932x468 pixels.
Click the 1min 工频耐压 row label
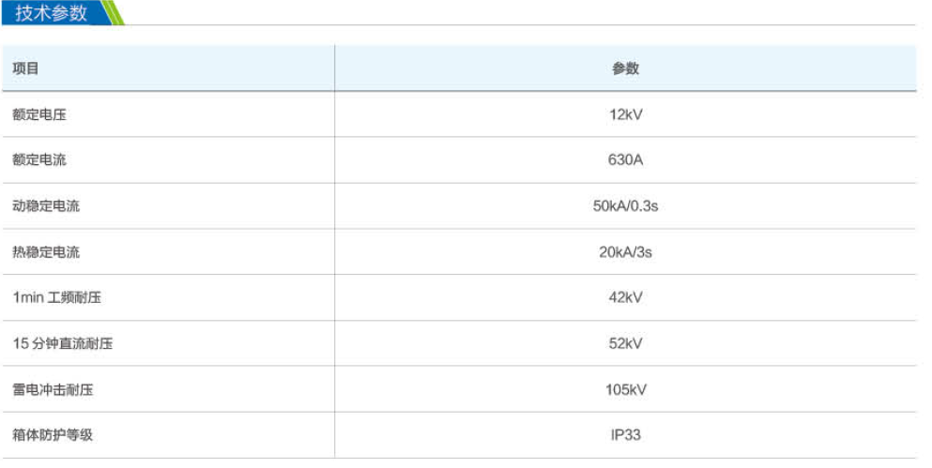click(x=57, y=297)
